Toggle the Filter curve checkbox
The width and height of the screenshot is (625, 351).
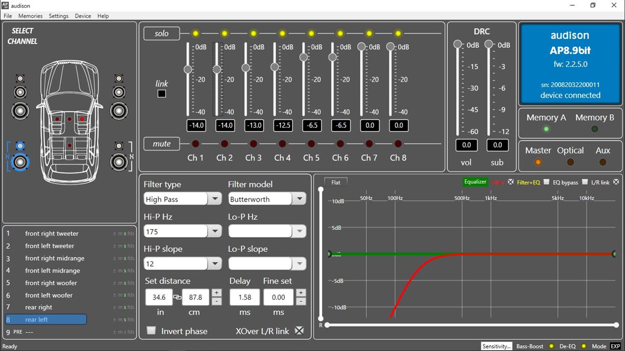(510, 182)
